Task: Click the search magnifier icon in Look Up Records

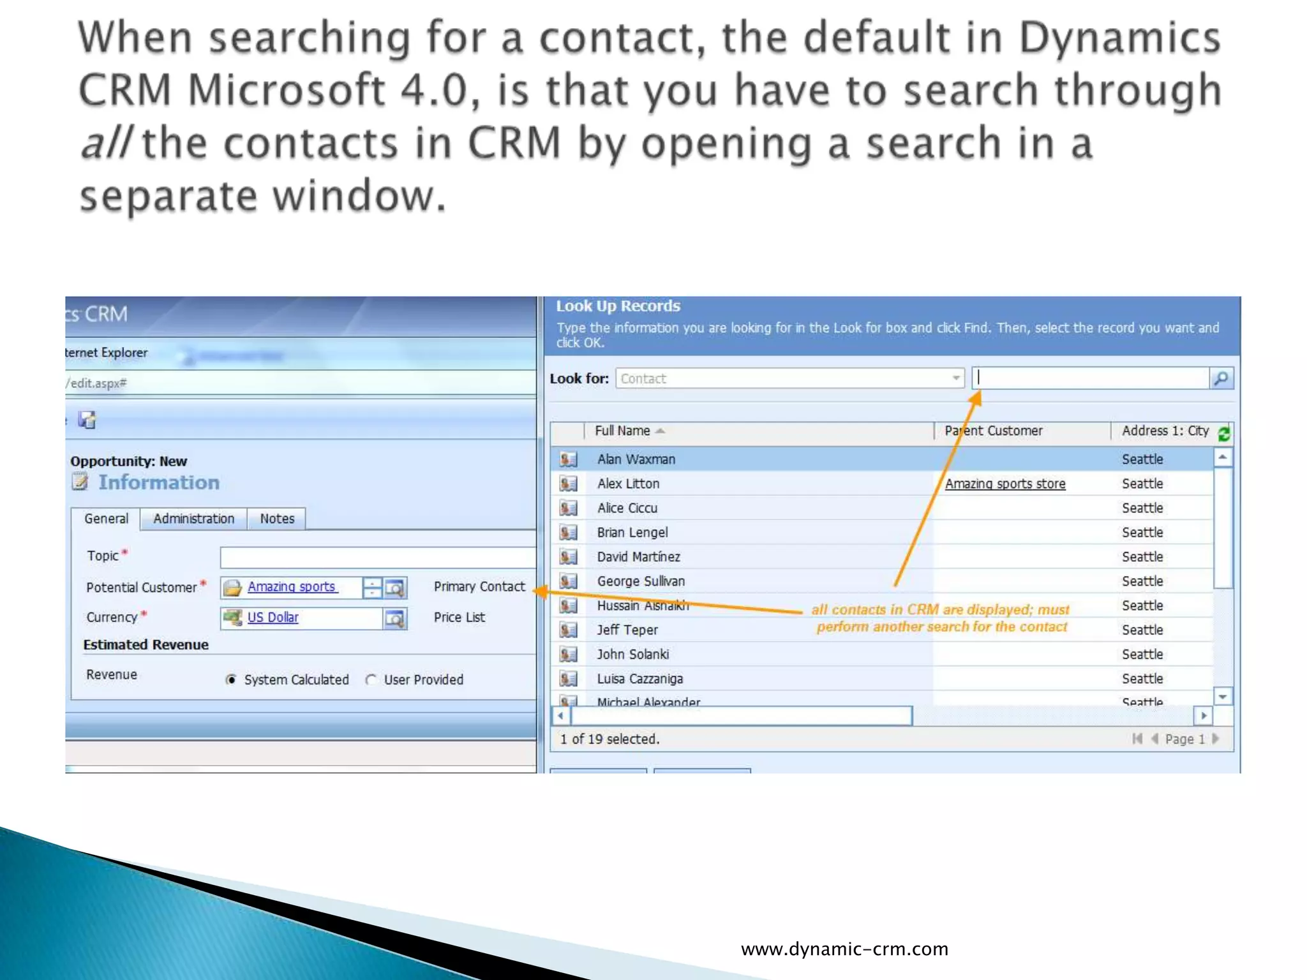Action: click(1221, 378)
